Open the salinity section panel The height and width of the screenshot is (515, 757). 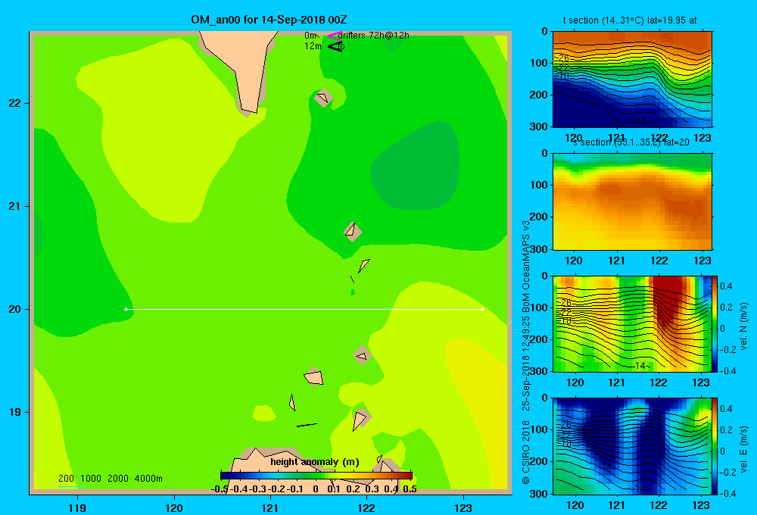click(x=632, y=201)
